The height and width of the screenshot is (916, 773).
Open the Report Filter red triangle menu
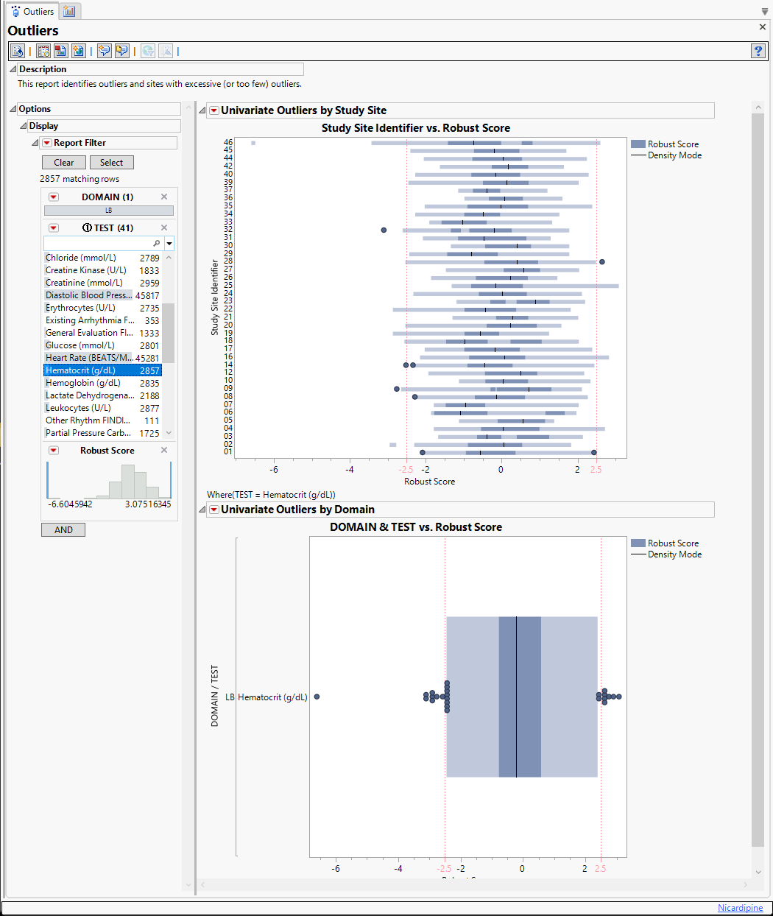48,142
